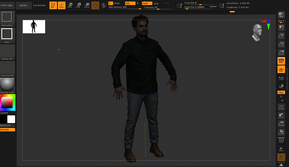Activate the Draw mode icon
Viewport: 289px width, 167px height.
point(62,5)
